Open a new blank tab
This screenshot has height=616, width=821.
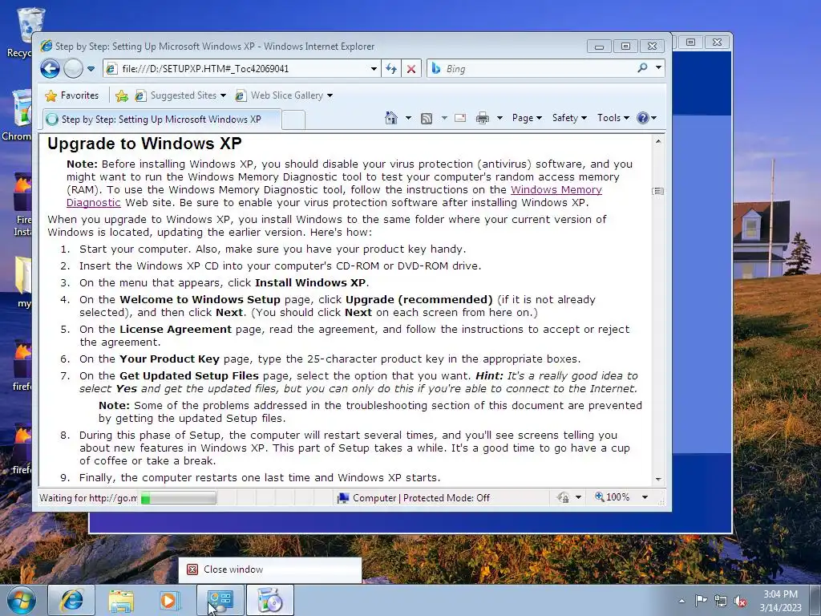(x=293, y=120)
